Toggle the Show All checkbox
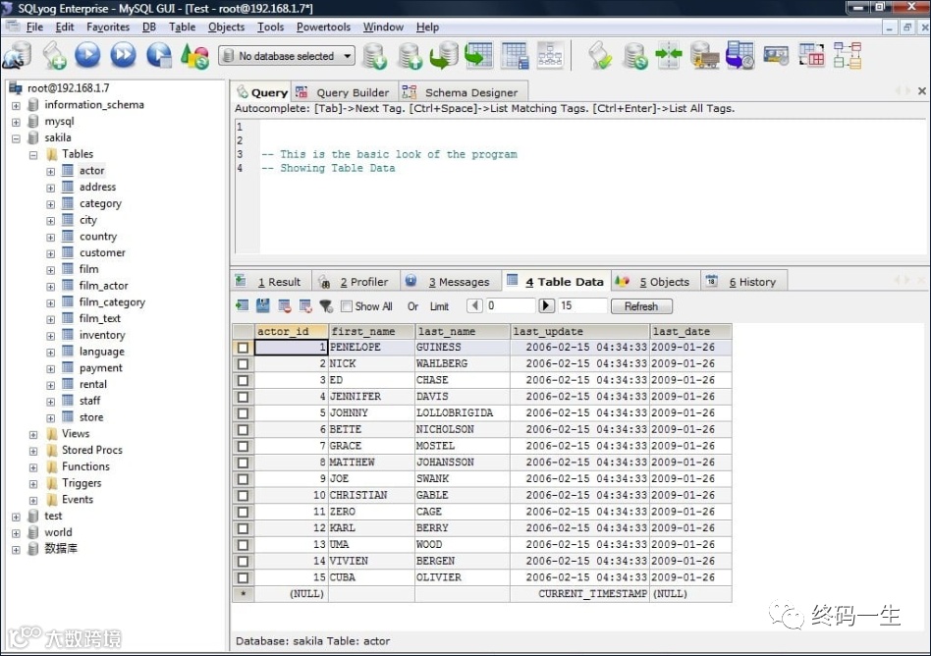The width and height of the screenshot is (931, 656). (346, 306)
